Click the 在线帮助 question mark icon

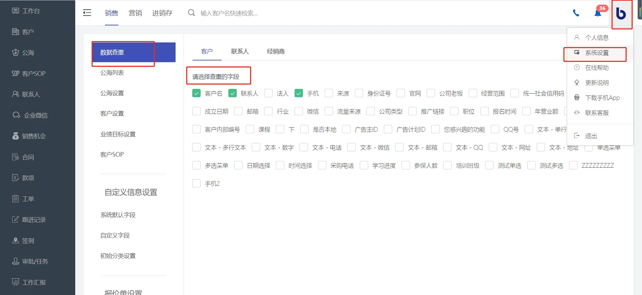(x=577, y=67)
